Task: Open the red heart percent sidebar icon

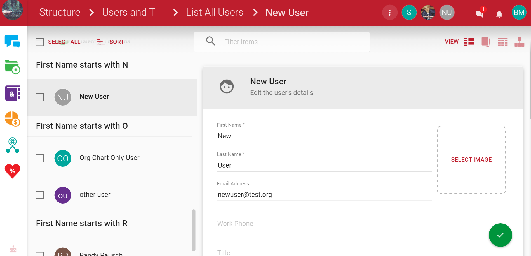Action: click(x=12, y=171)
